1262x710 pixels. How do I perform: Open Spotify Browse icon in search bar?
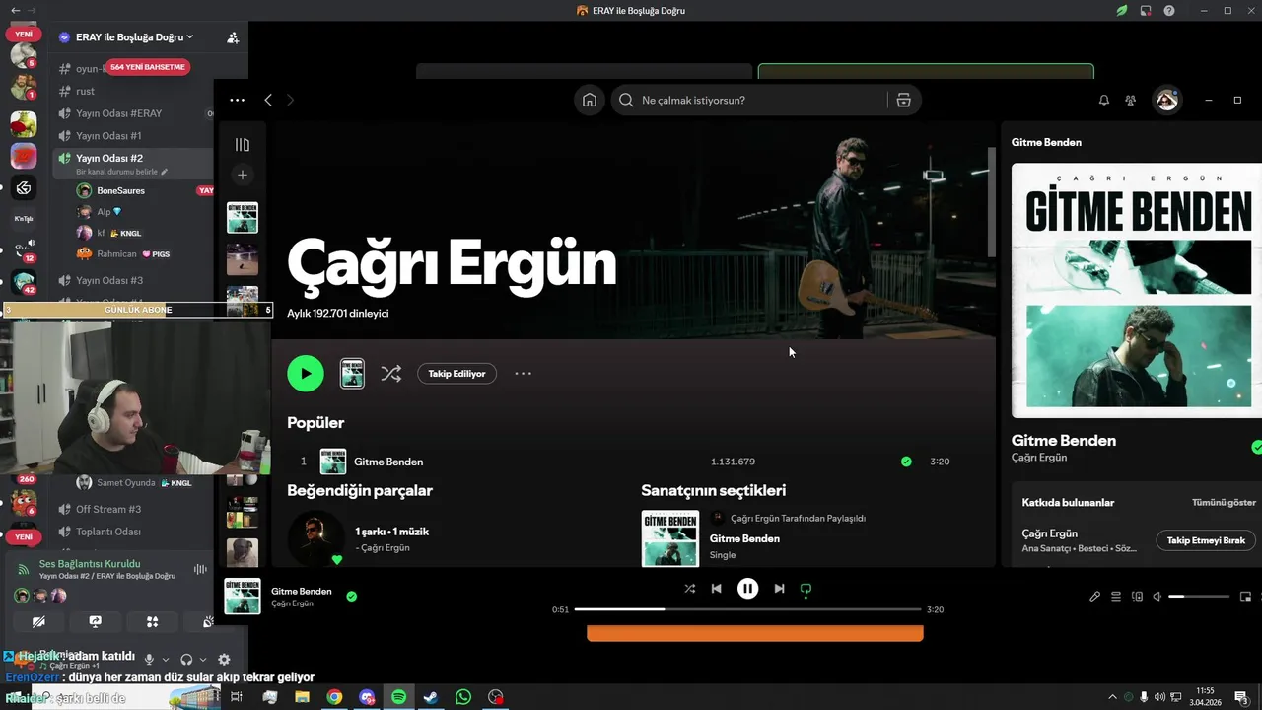[903, 100]
